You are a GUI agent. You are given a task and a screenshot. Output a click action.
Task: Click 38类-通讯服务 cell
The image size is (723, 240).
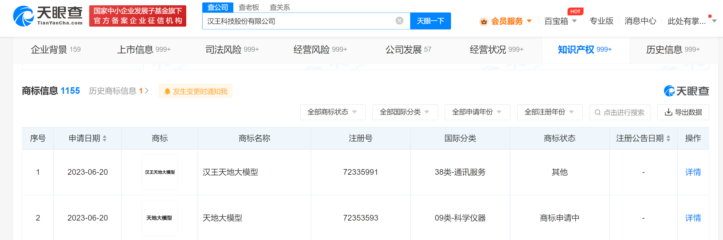tap(460, 172)
